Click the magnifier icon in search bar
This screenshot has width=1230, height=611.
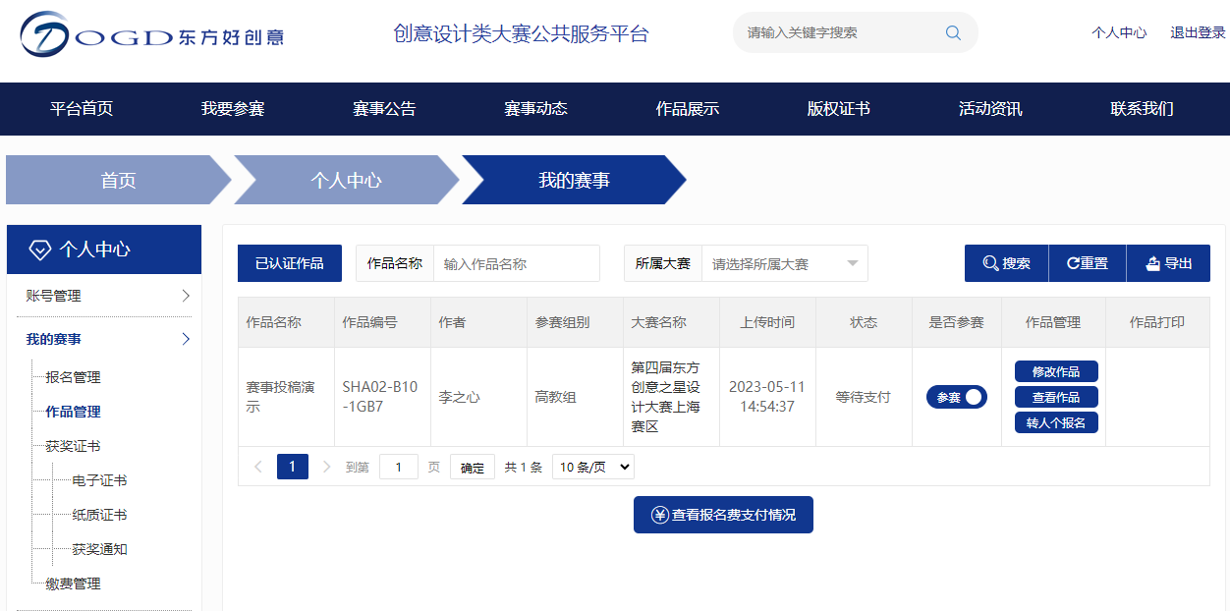click(x=953, y=32)
